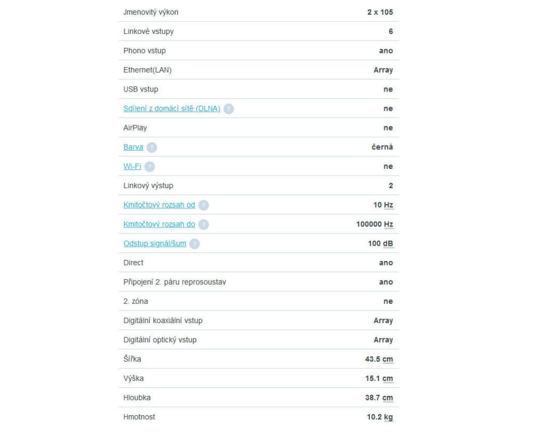Open the help tooltip icon for Wi-Fi
553x445 pixels.
click(x=151, y=166)
